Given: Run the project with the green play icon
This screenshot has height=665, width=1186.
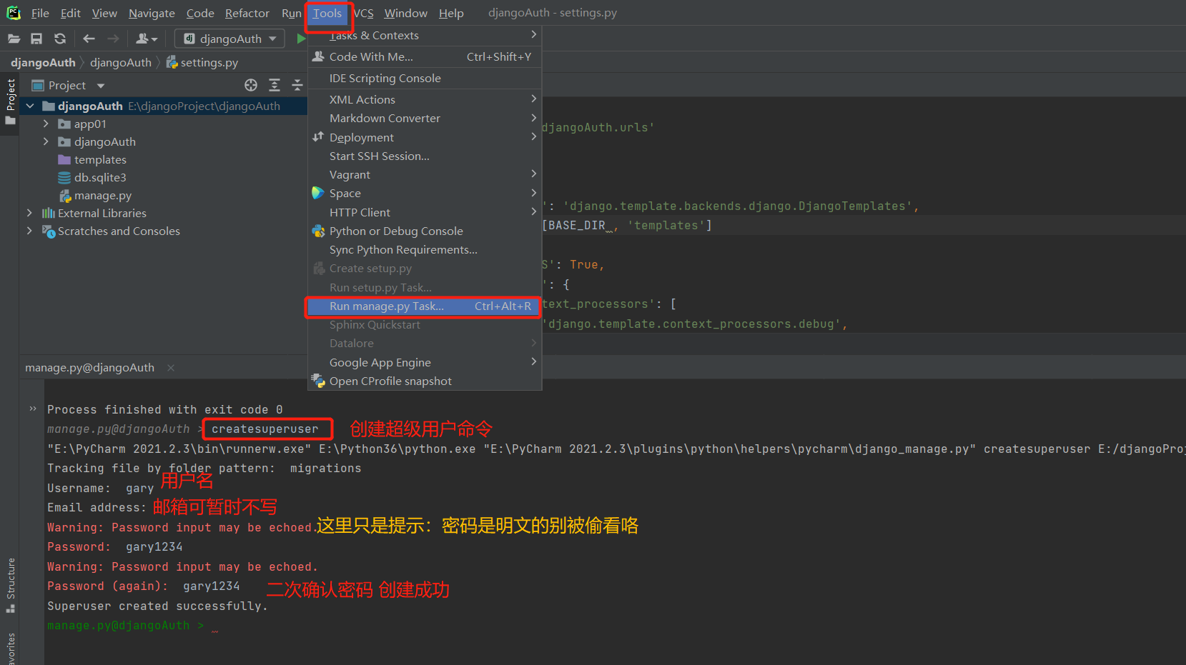Looking at the screenshot, I should click(x=301, y=39).
